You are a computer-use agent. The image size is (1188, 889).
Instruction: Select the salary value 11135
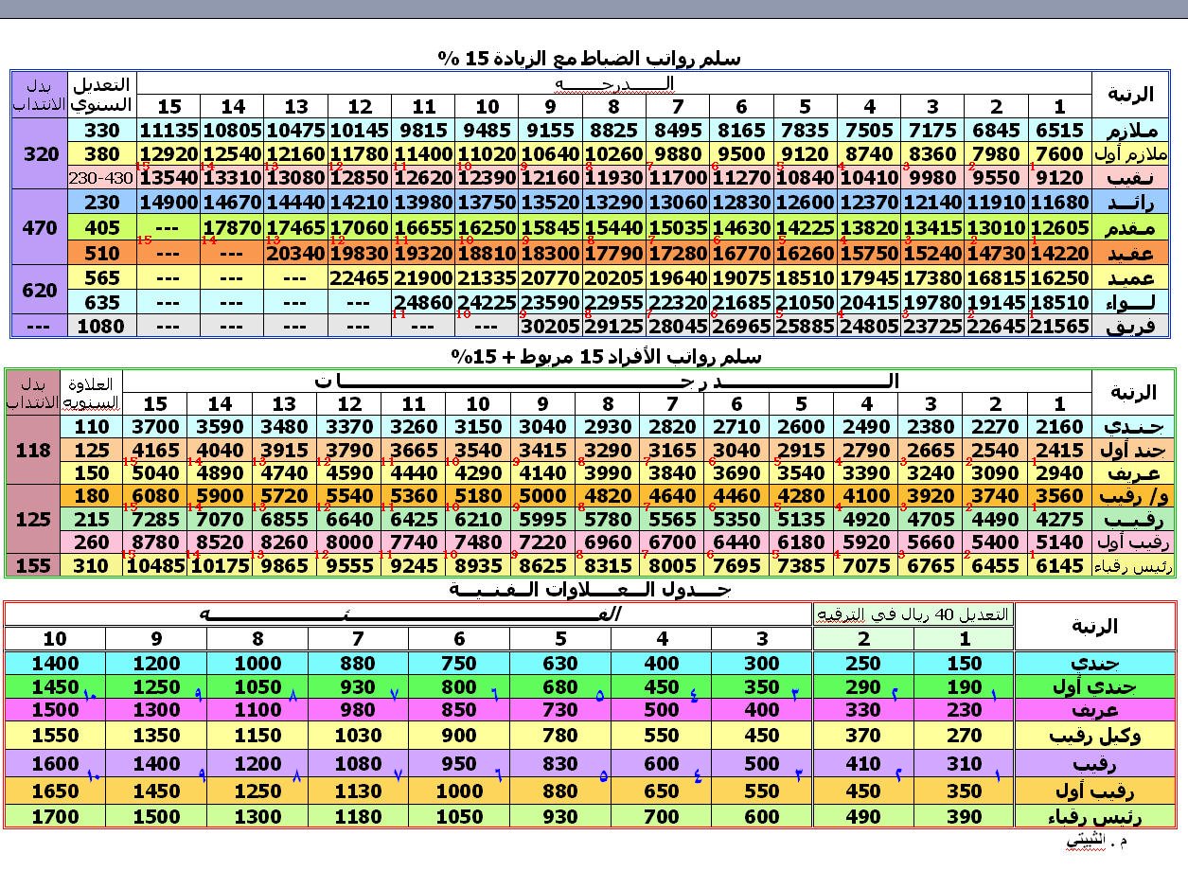pyautogui.click(x=168, y=131)
